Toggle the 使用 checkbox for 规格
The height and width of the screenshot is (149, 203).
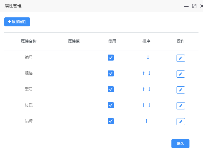111,73
